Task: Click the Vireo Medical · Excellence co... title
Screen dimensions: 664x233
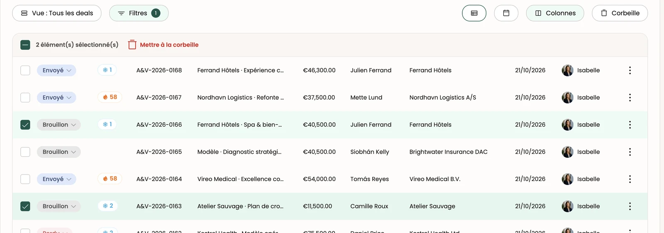Action: click(x=240, y=179)
